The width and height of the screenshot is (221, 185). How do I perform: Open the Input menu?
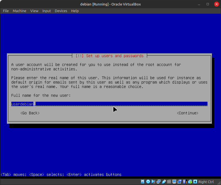47,11
